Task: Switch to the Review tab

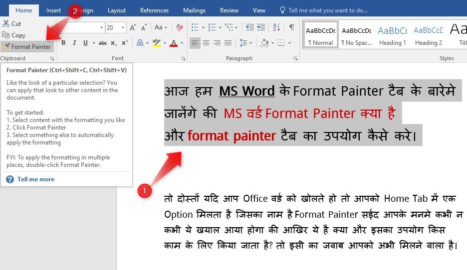Action: point(229,10)
